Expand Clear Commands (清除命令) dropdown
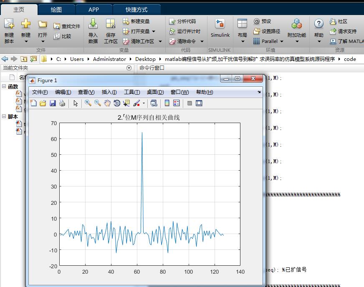This screenshot has height=287, width=364. pyautogui.click(x=202, y=42)
